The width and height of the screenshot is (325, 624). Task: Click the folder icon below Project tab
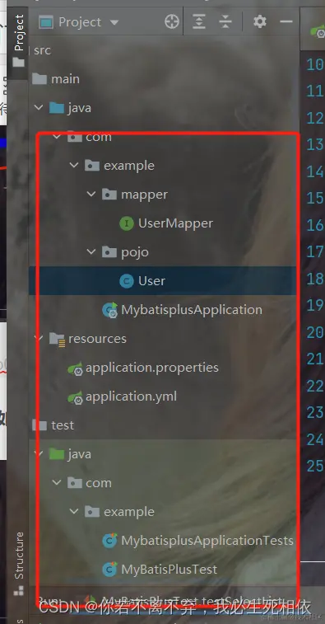click(x=19, y=63)
